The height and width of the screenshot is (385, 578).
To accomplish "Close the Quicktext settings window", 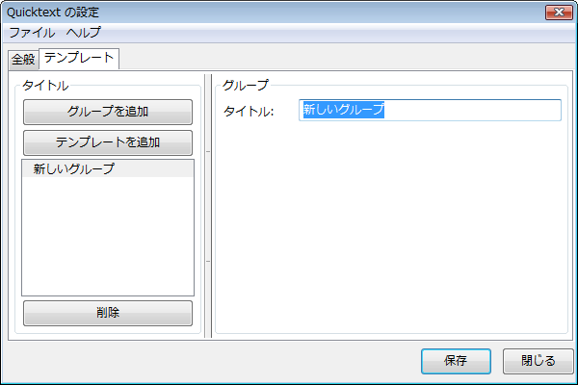I will tap(559, 13).
